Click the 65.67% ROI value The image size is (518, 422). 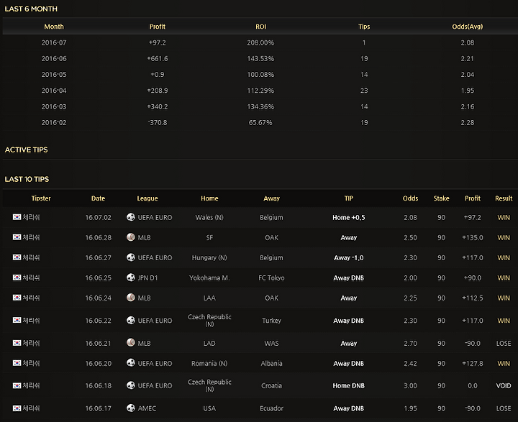260,122
